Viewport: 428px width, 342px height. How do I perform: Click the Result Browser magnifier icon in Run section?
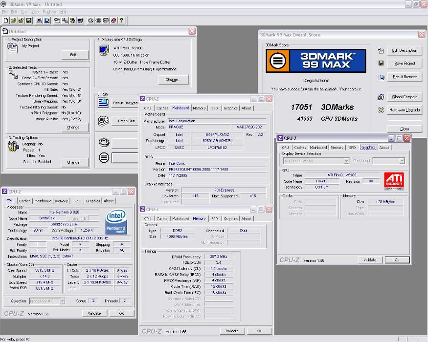pyautogui.click(x=103, y=103)
